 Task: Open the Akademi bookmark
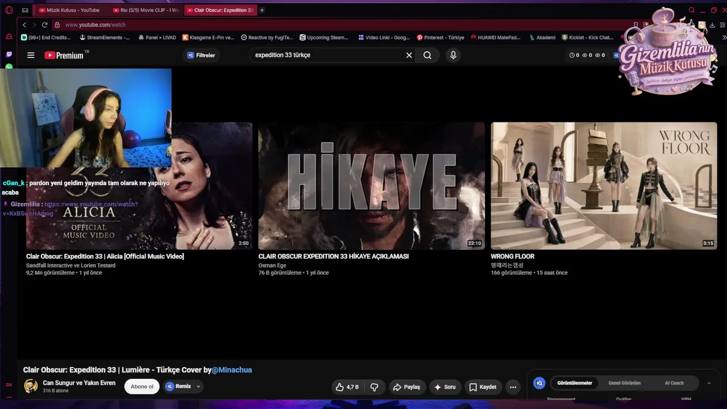click(542, 37)
